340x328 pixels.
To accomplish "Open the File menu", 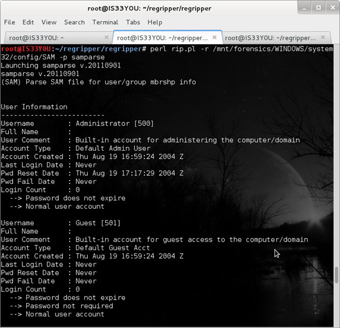I will tap(9, 22).
